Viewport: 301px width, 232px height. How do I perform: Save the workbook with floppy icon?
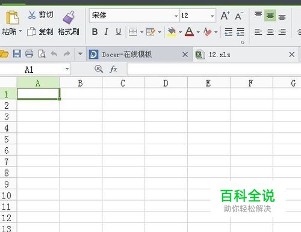point(17,54)
